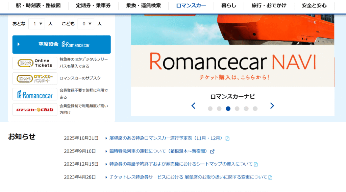This screenshot has width=346, height=192.
Task: Open 展望席のある特急ロマンスカー運行予定表 notice link
Action: [x=166, y=138]
